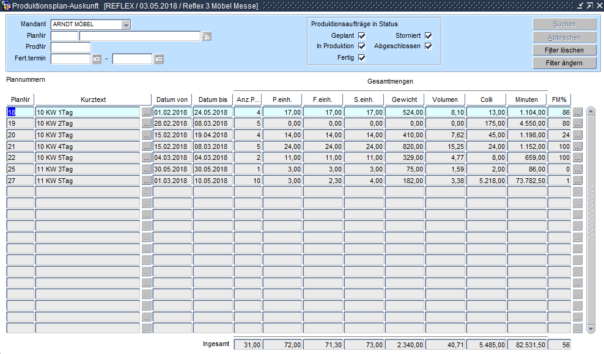Click the Kurztext ellipsis button for plan 18
The width and height of the screenshot is (604, 354).
click(146, 112)
